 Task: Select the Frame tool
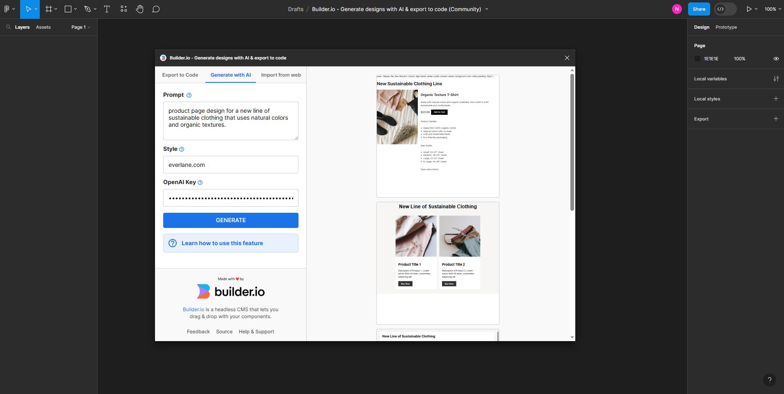[x=48, y=9]
